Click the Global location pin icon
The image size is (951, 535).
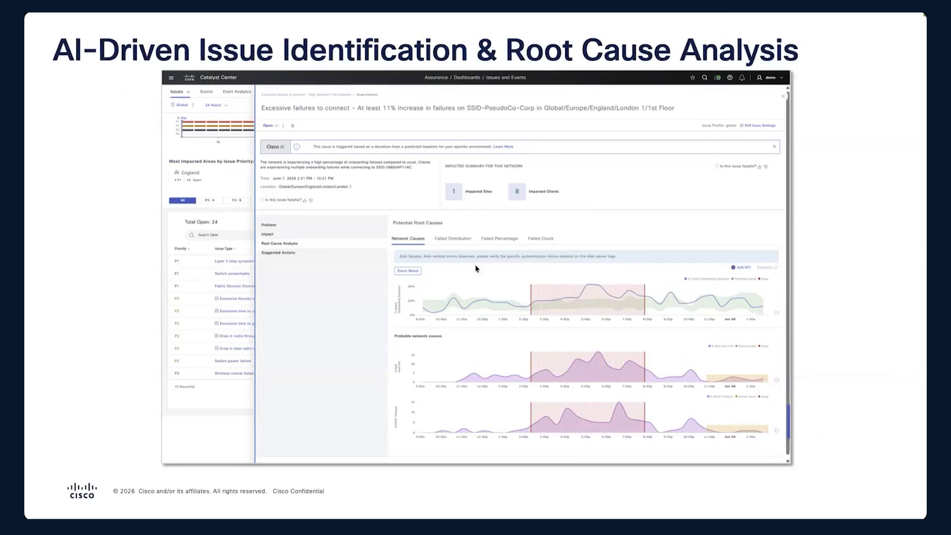tap(173, 105)
